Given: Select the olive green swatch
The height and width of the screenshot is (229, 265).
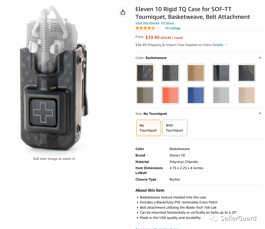Looking at the screenshot, I should click(145, 95).
